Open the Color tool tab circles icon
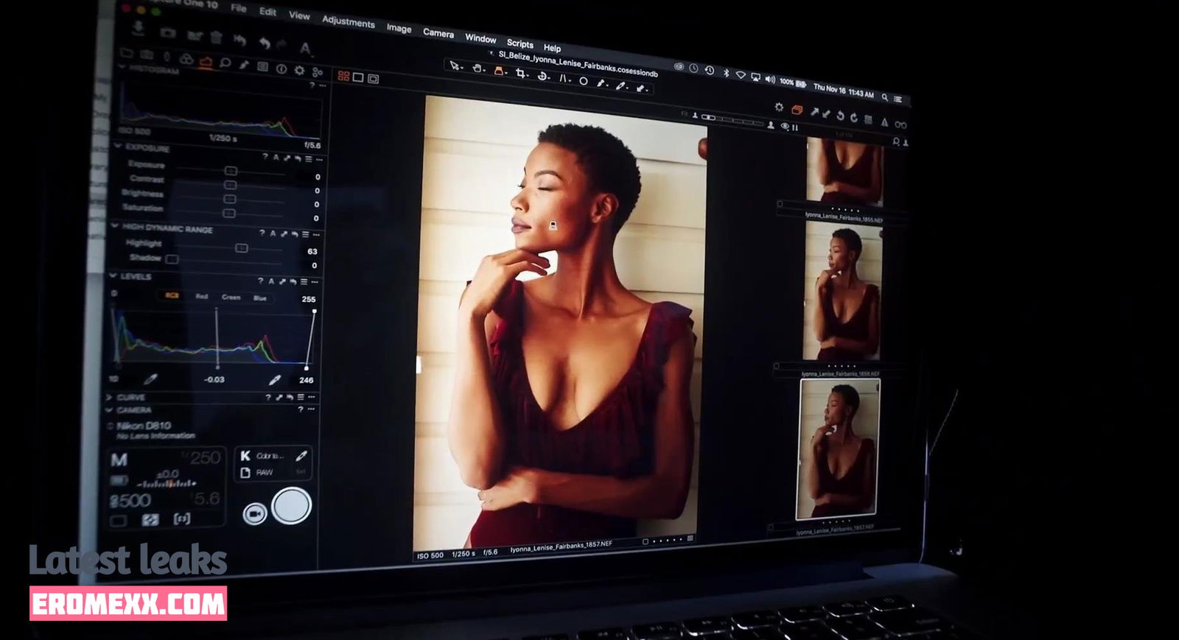1179x640 pixels. [186, 59]
